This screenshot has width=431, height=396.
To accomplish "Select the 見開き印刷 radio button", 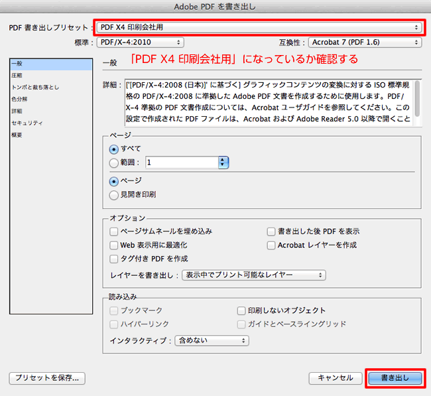I will pyautogui.click(x=113, y=195).
